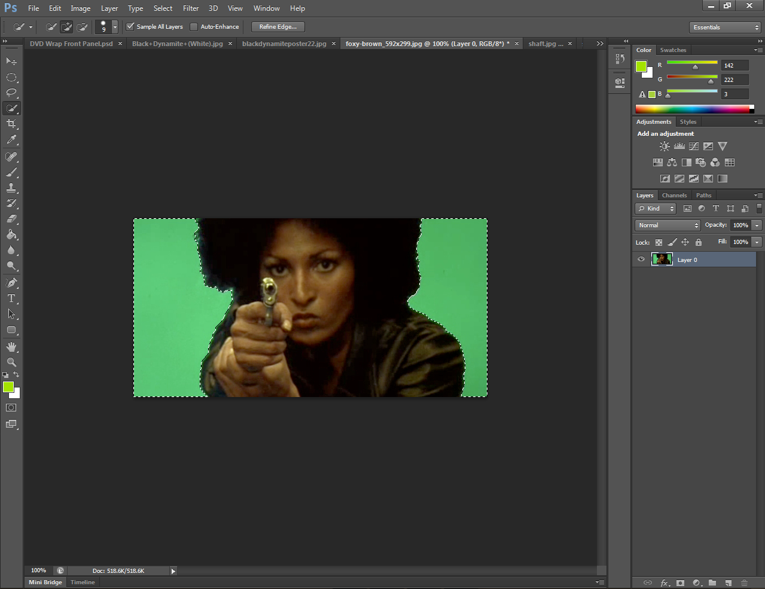Add a Photo Filter adjustment
The image size is (765, 589).
[x=701, y=162]
